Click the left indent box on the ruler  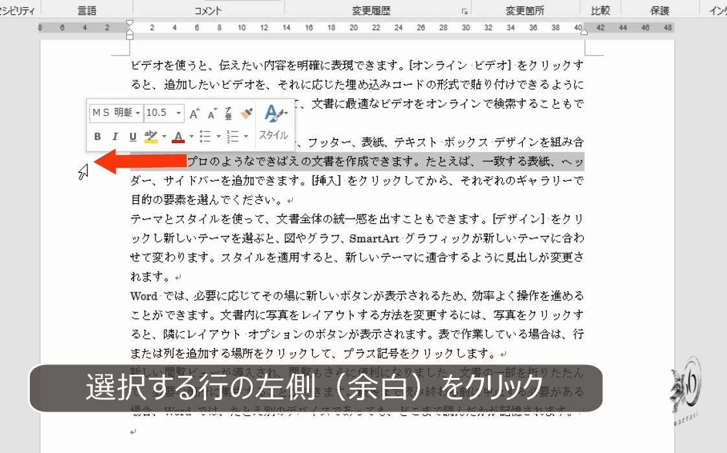(x=130, y=36)
